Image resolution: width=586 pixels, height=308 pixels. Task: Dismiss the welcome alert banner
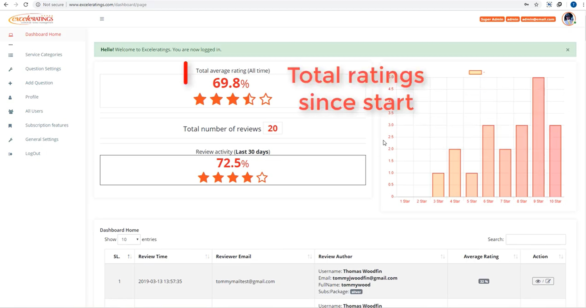pyautogui.click(x=568, y=50)
